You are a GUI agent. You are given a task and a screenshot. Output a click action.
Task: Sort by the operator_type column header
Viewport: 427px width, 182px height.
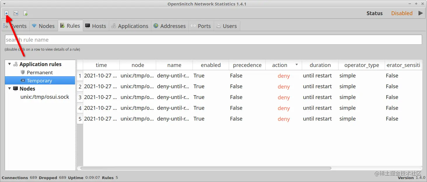[362, 65]
